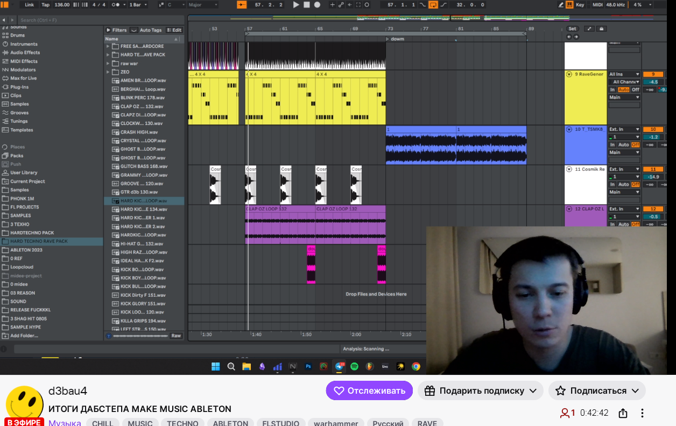Select the Grooves category icon

(x=5, y=113)
